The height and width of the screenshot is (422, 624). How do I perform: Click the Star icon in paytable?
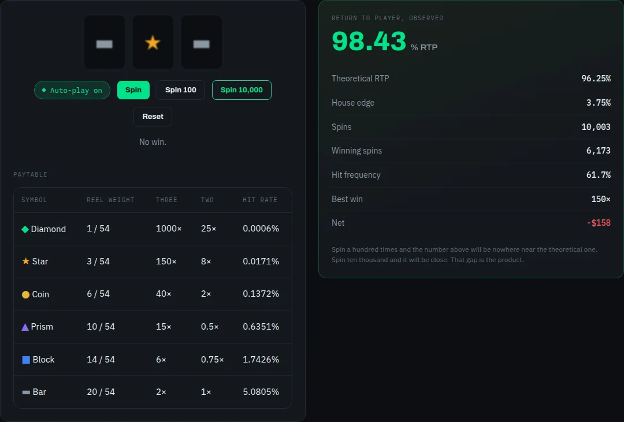click(x=26, y=261)
